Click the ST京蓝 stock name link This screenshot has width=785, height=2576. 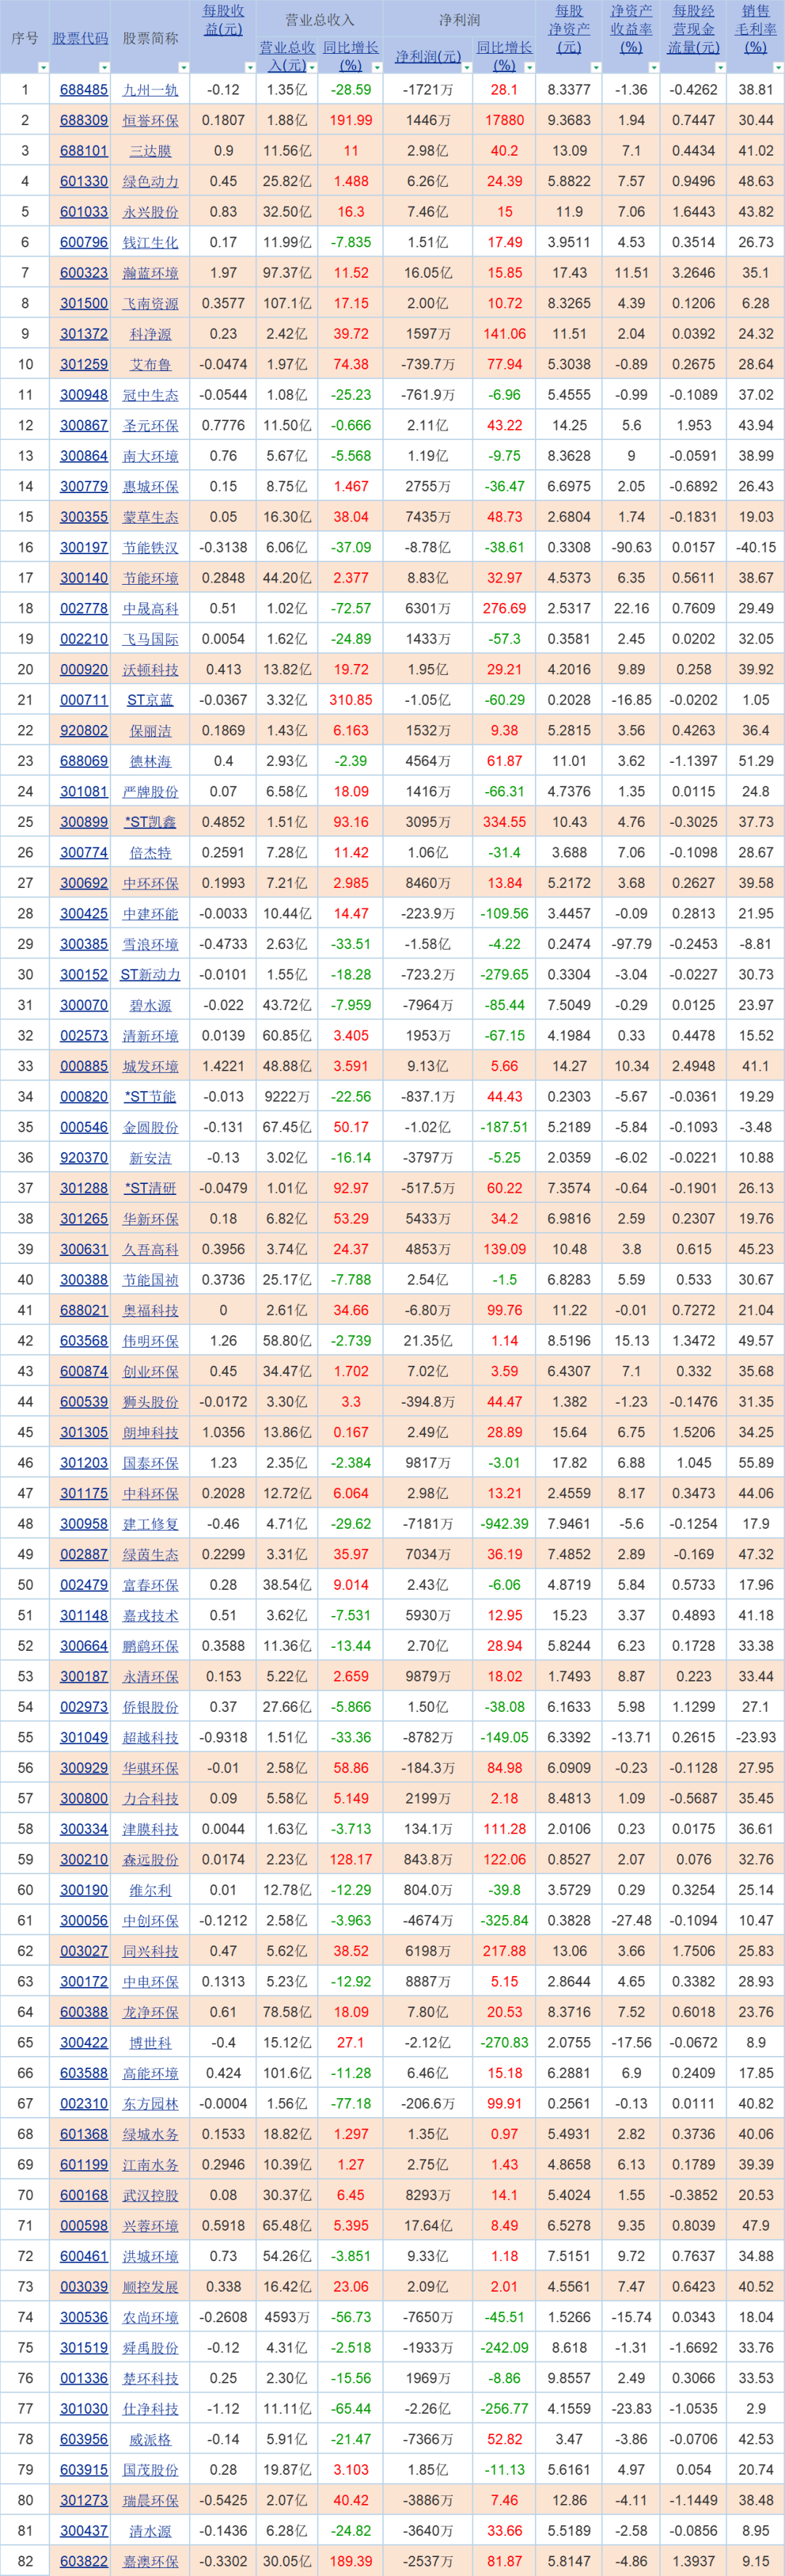[x=150, y=700]
